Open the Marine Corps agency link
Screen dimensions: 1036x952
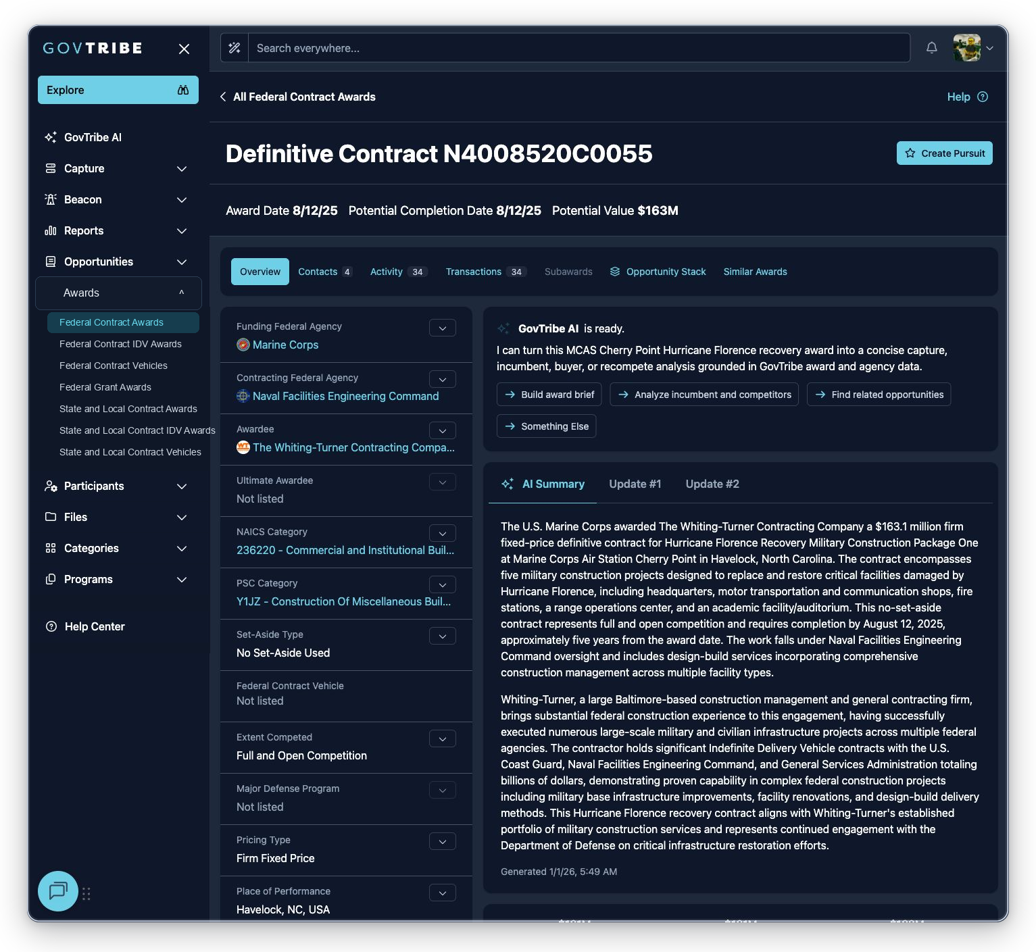[x=285, y=345]
